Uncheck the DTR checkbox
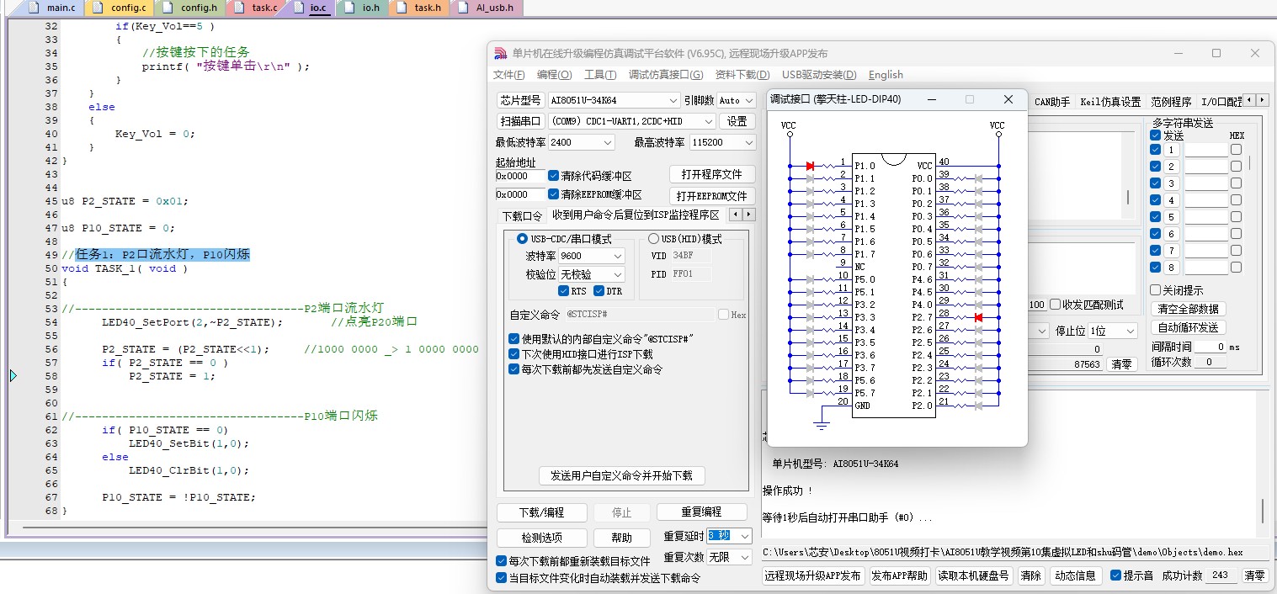The image size is (1277, 594). coord(599,291)
